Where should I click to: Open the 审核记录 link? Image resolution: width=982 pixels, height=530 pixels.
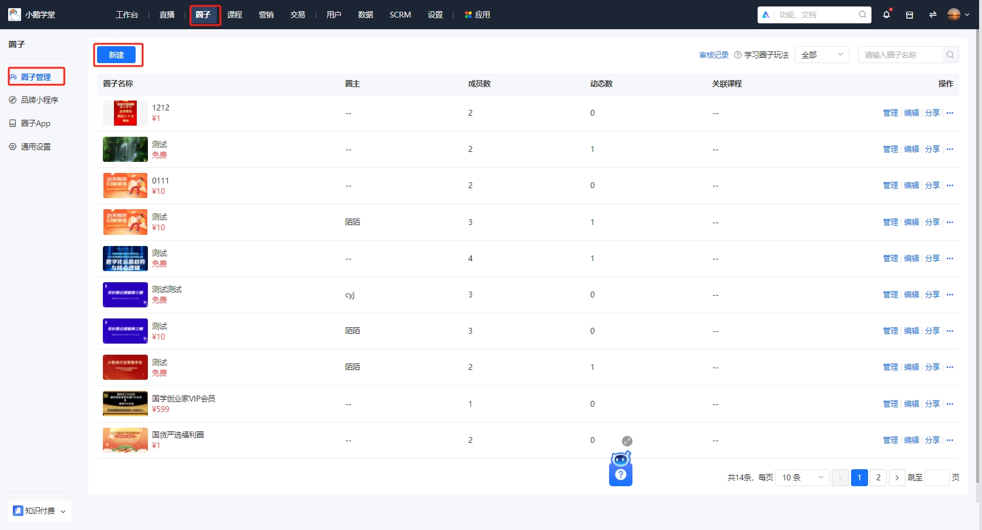713,54
